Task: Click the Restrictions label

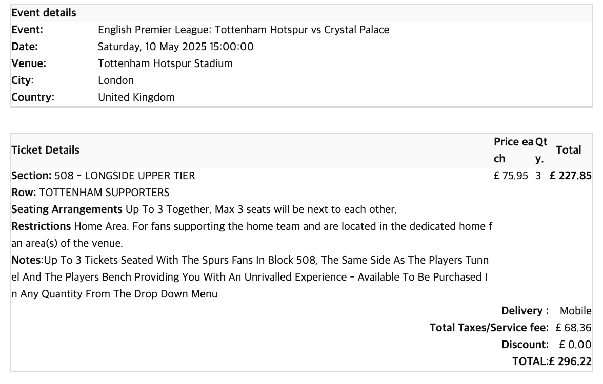Action: [x=41, y=226]
